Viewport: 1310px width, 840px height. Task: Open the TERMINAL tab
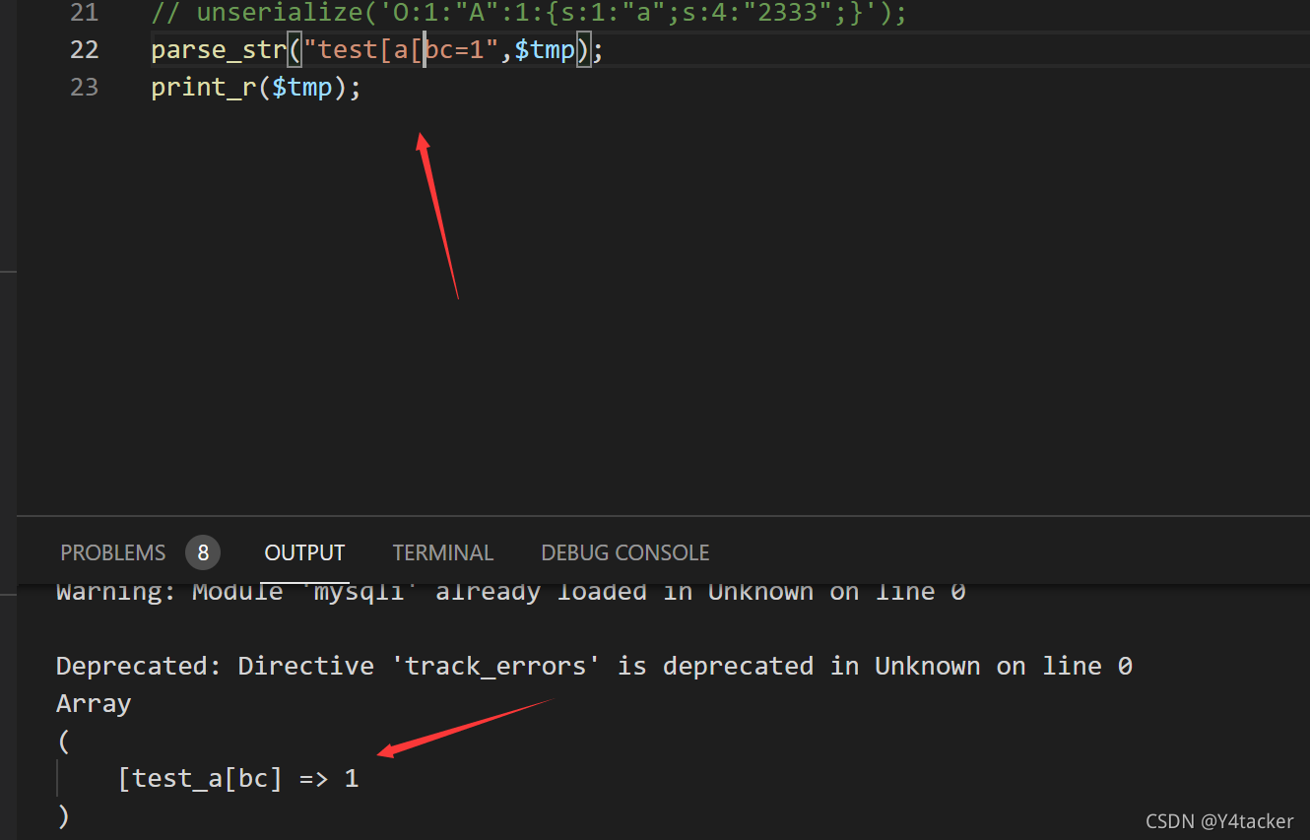tap(443, 552)
